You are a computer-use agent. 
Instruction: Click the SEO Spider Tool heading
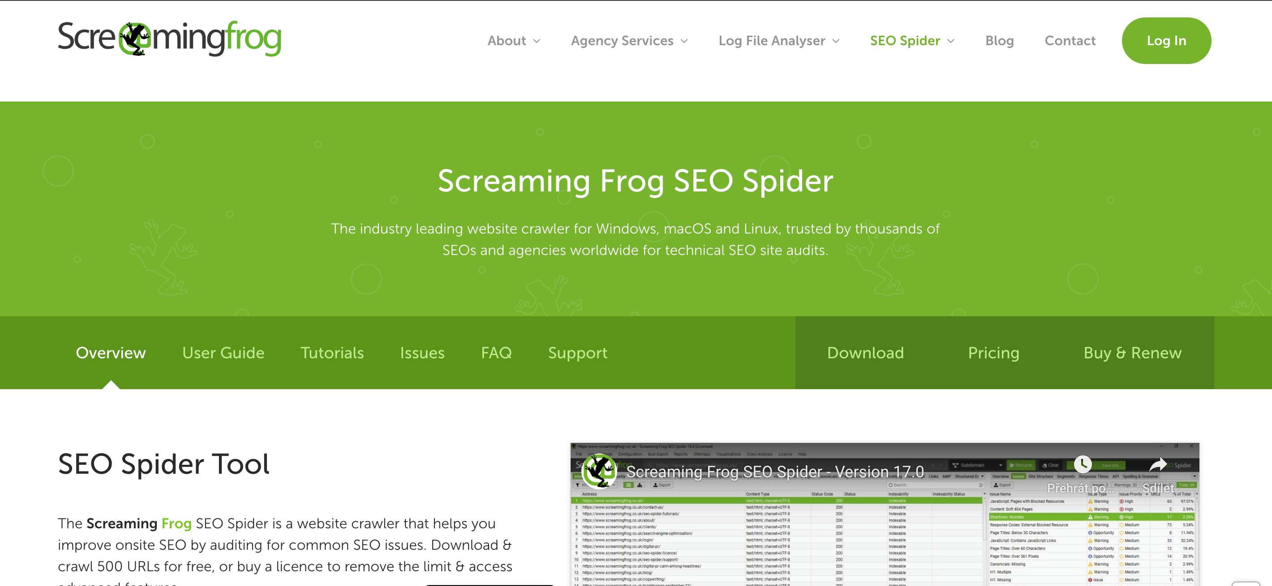163,464
